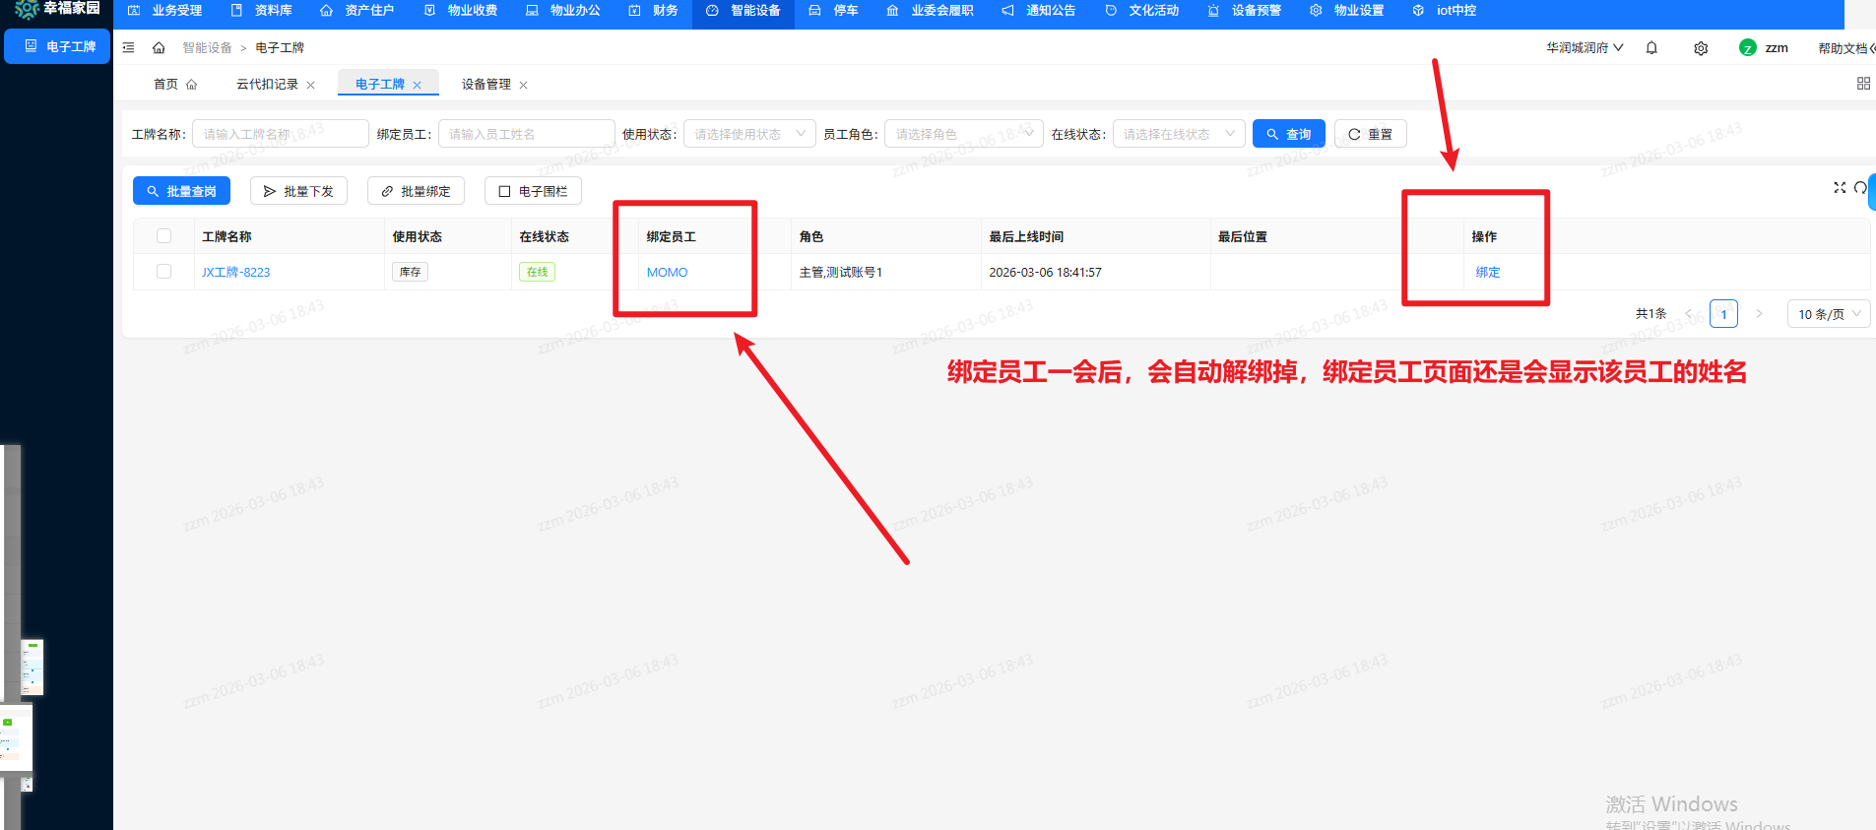Open the grid layout icon at top right
The width and height of the screenshot is (1876, 830).
click(1863, 84)
